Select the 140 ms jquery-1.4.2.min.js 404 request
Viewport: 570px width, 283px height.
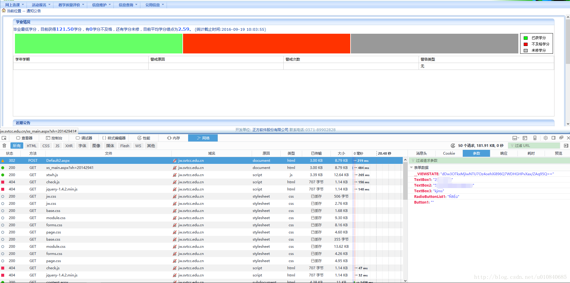(x=201, y=189)
